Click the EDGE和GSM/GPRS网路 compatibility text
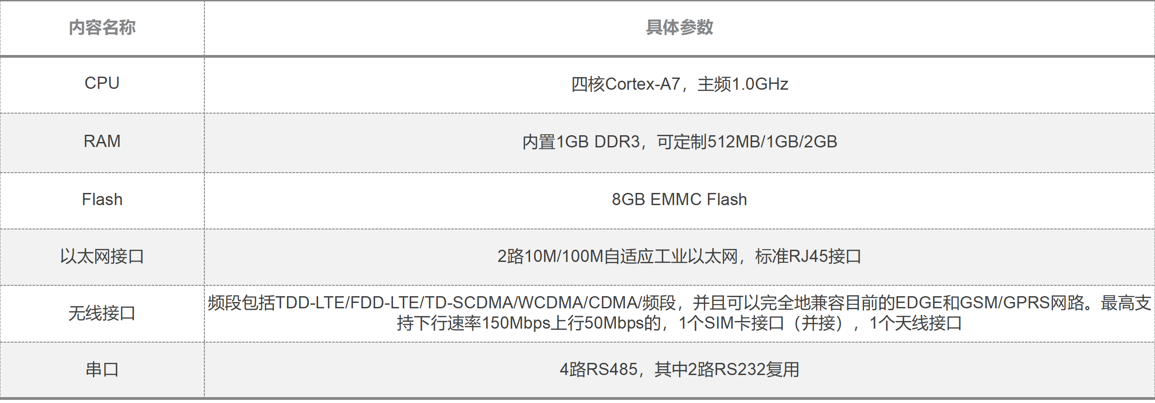This screenshot has height=403, width=1155. pyautogui.click(x=989, y=303)
